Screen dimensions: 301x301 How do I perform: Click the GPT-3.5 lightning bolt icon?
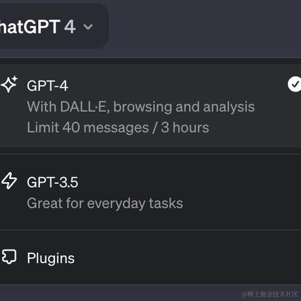pyautogui.click(x=9, y=181)
